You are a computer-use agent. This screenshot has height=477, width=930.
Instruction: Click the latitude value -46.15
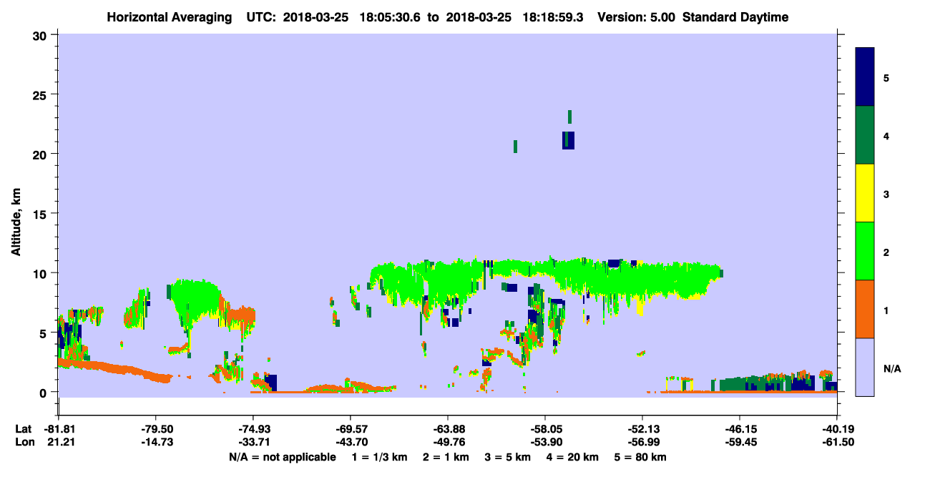tap(739, 429)
